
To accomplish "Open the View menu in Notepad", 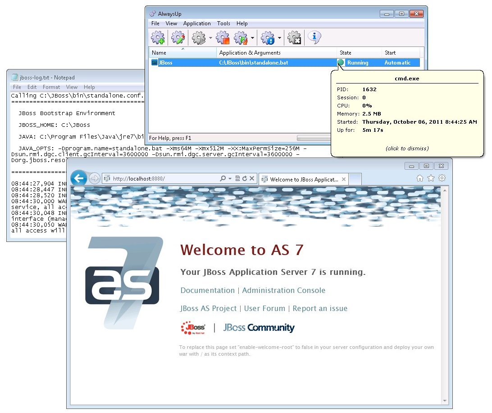I will [x=72, y=87].
